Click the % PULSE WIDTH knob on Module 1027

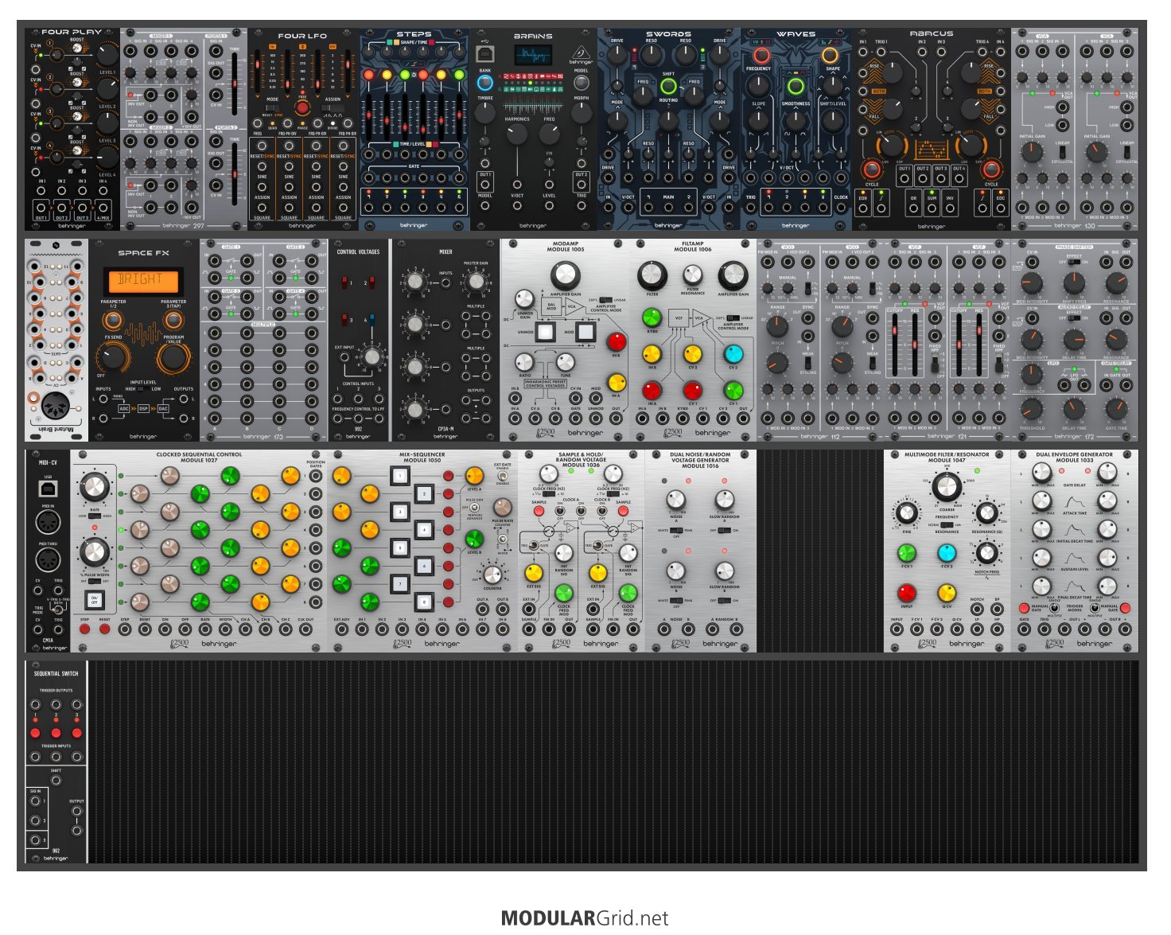[x=94, y=551]
